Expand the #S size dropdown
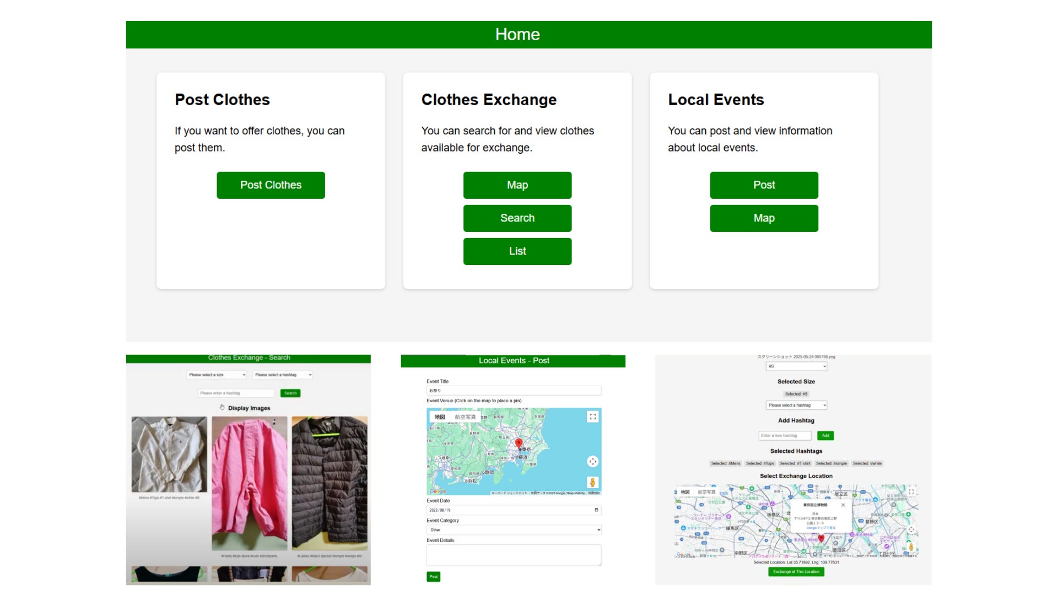 point(796,366)
